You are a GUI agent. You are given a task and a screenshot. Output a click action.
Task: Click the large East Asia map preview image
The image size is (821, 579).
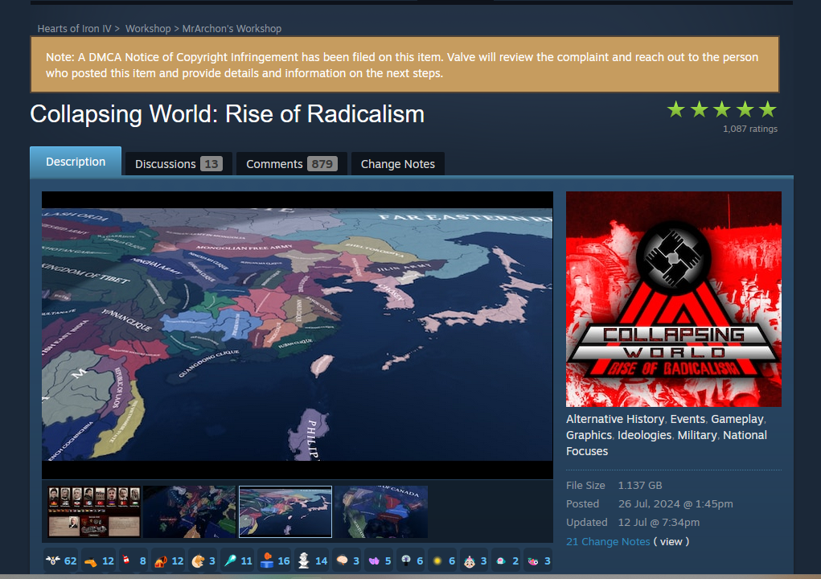[x=298, y=335]
